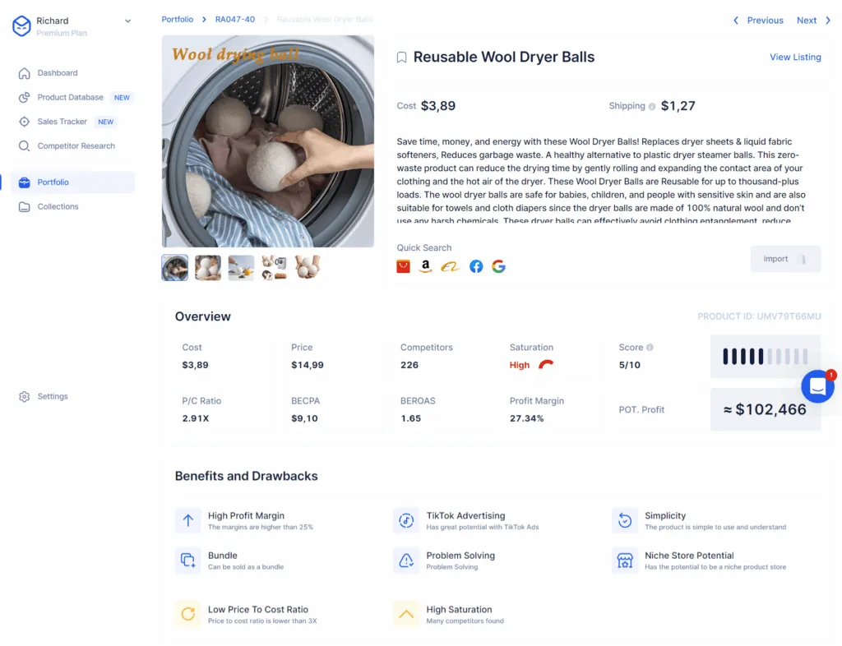Click the Shipping cost info tooltip icon

[650, 105]
